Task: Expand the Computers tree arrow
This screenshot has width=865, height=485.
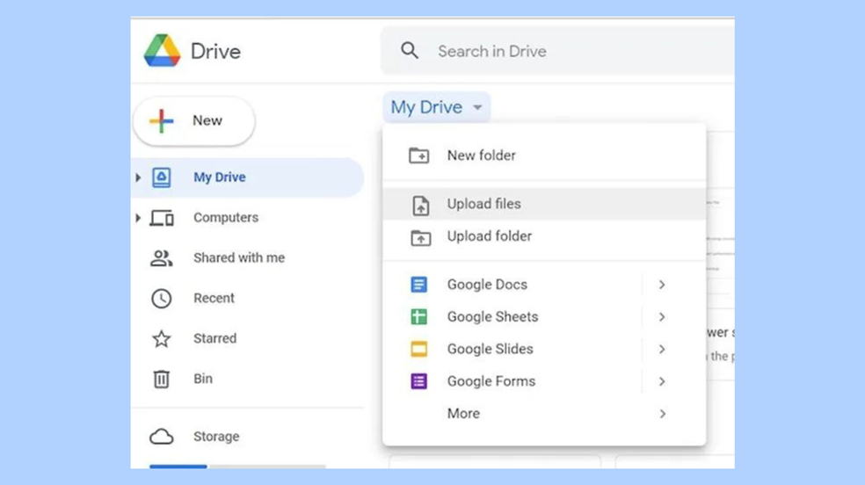Action: point(138,218)
